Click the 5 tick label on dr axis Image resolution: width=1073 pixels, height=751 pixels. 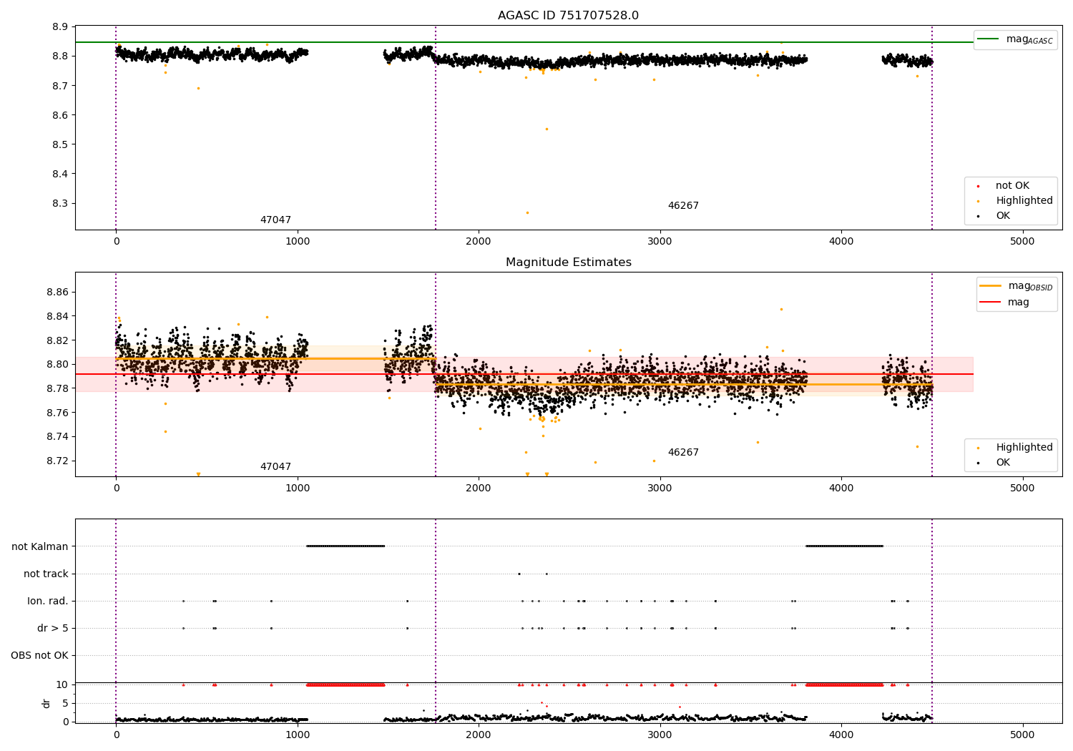[65, 703]
